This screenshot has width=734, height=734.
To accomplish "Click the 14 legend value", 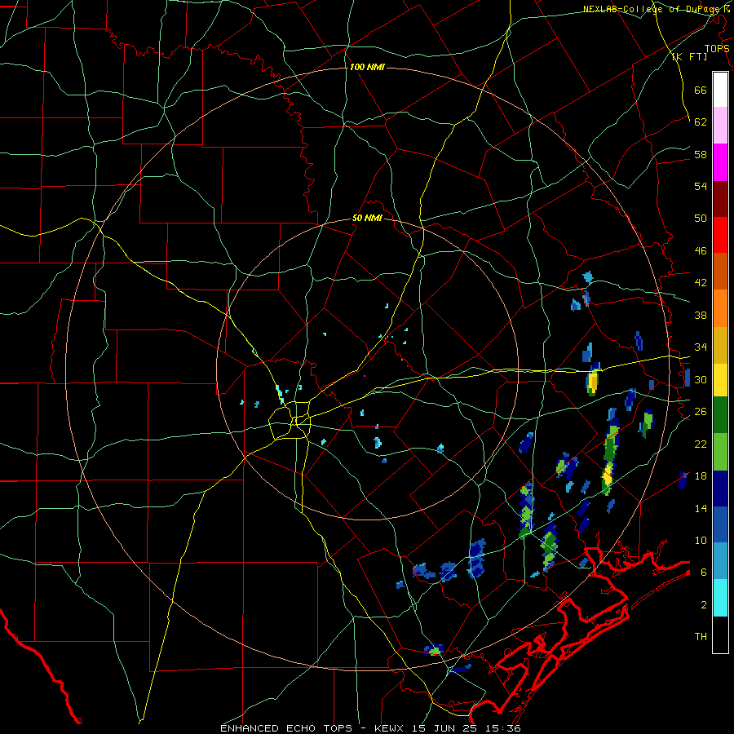I will [701, 508].
